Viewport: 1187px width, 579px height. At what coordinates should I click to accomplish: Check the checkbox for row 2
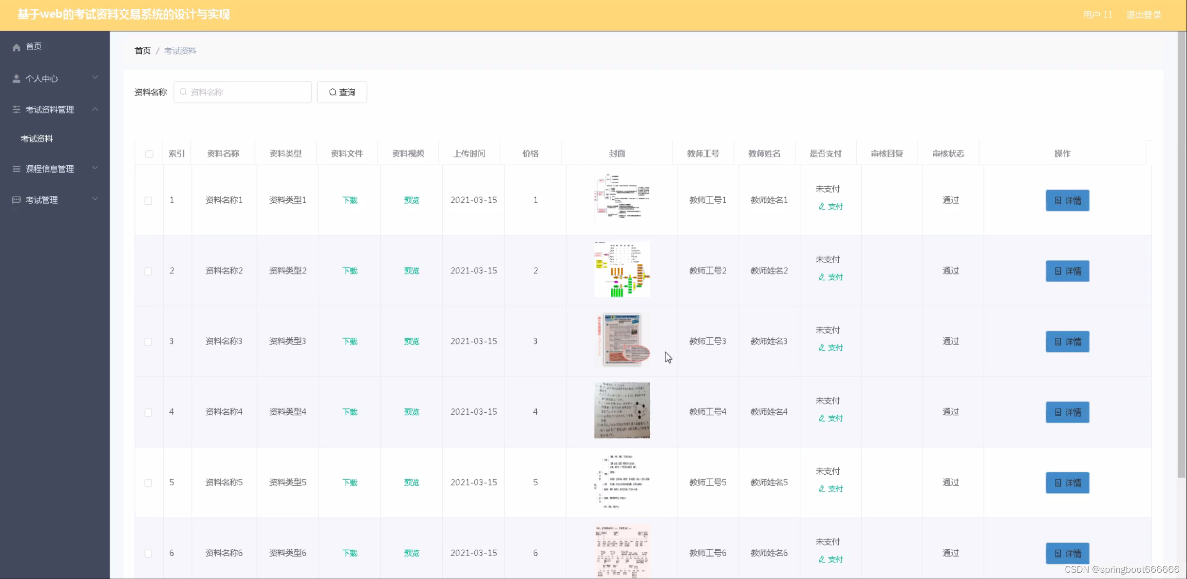[x=149, y=271]
